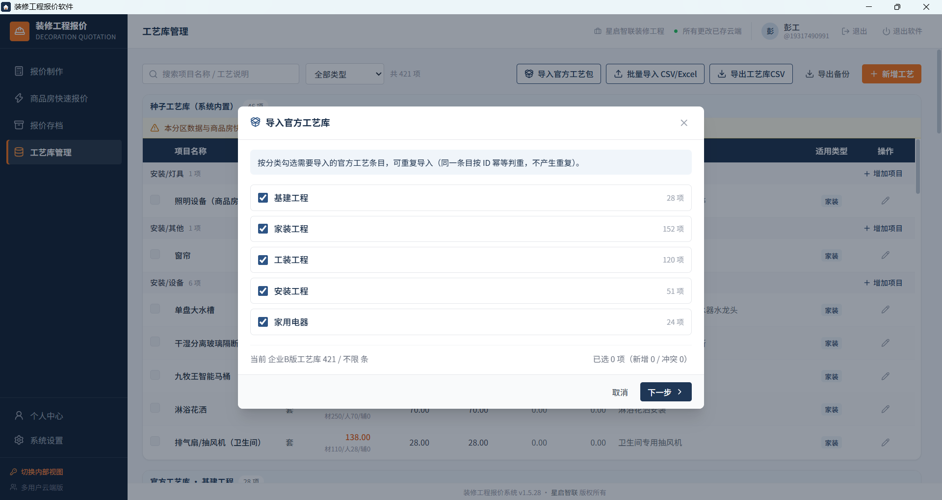Click 增加项目 for 安装/设备 group
Image resolution: width=942 pixels, height=500 pixels.
883,283
